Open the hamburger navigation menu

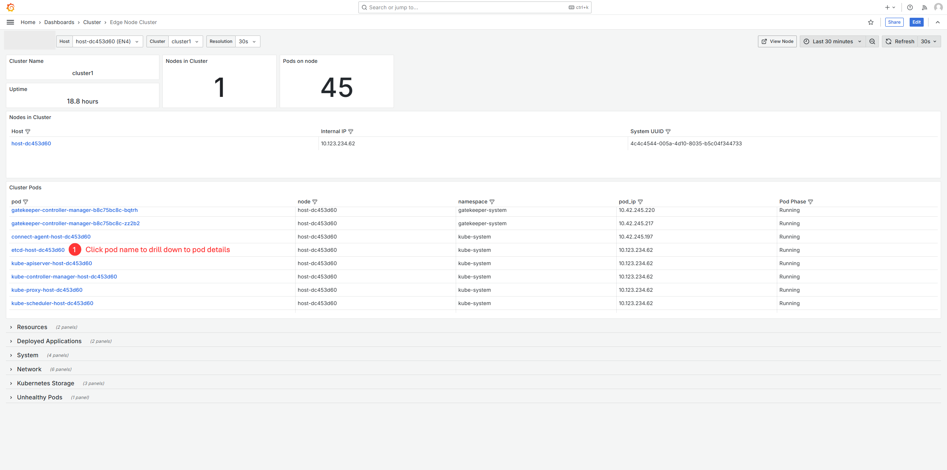pyautogui.click(x=10, y=22)
